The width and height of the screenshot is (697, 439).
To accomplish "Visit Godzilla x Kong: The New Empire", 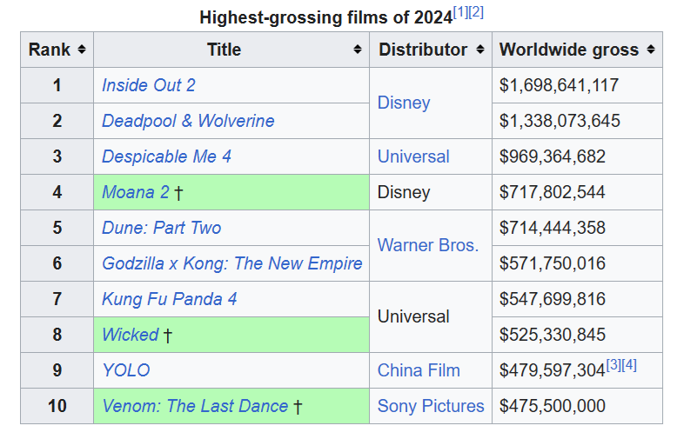I will pos(231,263).
